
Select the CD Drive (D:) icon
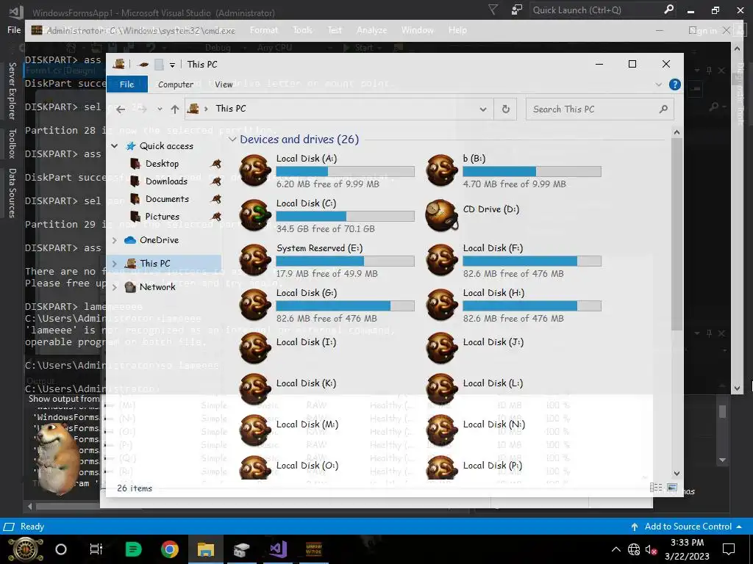[x=442, y=215]
